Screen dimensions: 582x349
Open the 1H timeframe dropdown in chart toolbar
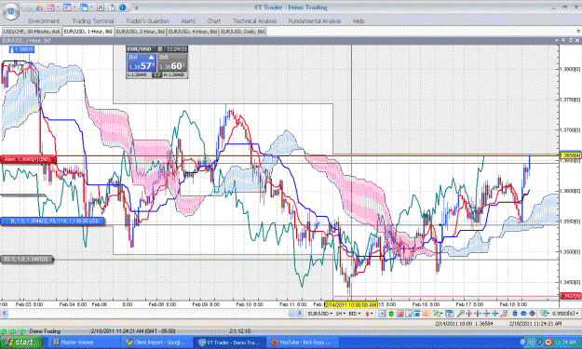point(340,314)
